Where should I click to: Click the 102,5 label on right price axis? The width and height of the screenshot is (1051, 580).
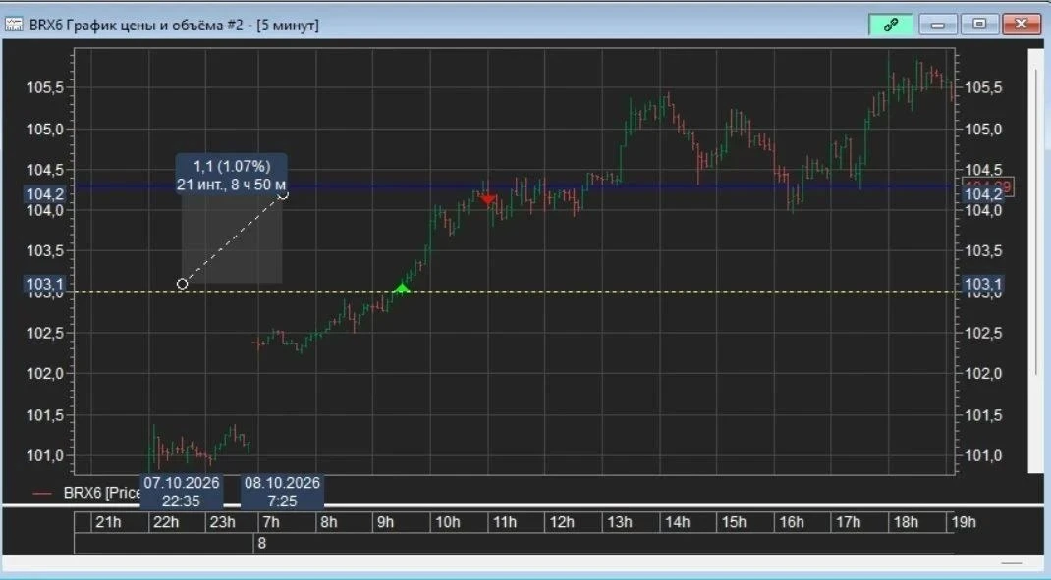click(x=983, y=333)
